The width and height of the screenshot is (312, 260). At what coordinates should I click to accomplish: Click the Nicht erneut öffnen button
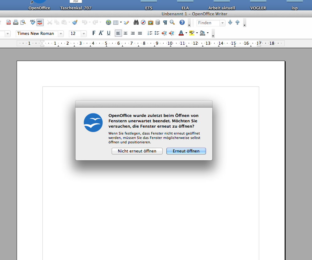click(137, 151)
